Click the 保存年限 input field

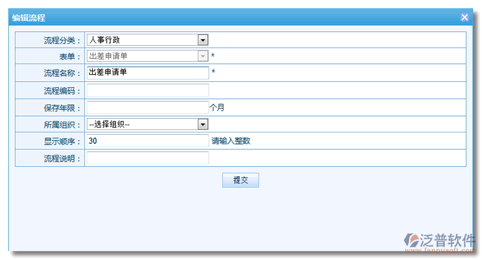click(148, 108)
